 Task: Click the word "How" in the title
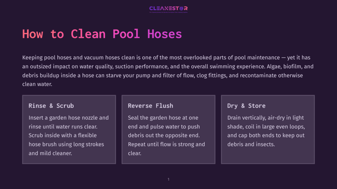[33, 34]
